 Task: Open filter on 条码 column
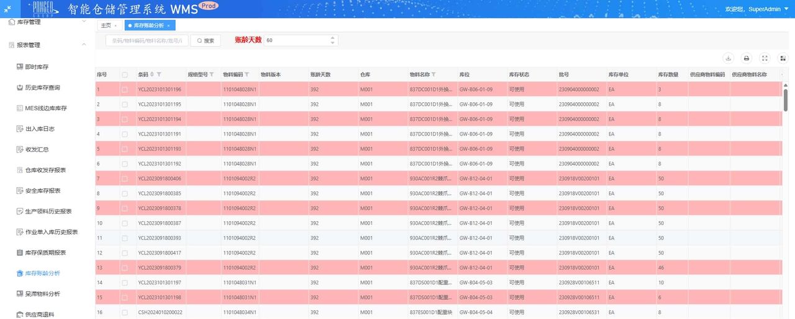coord(159,74)
